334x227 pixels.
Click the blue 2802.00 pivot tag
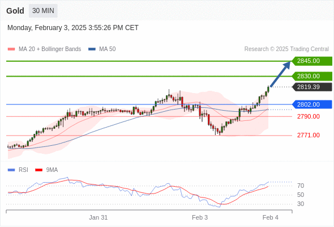click(312, 104)
